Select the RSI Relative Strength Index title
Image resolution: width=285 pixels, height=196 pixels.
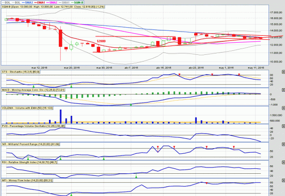click(x=29, y=162)
